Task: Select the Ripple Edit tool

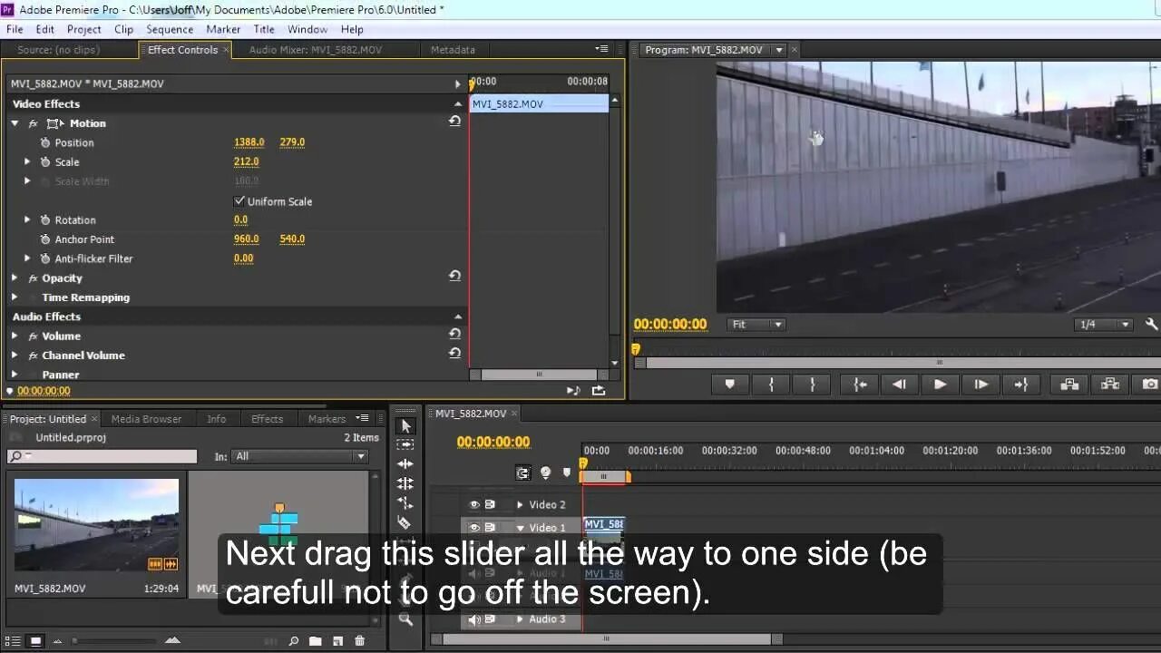Action: (x=405, y=464)
